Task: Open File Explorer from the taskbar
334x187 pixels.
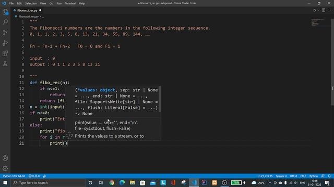Action: tap(132, 183)
